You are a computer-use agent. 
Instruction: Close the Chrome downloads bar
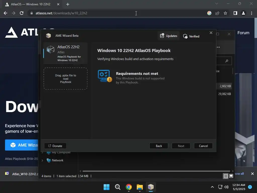(x=252, y=174)
